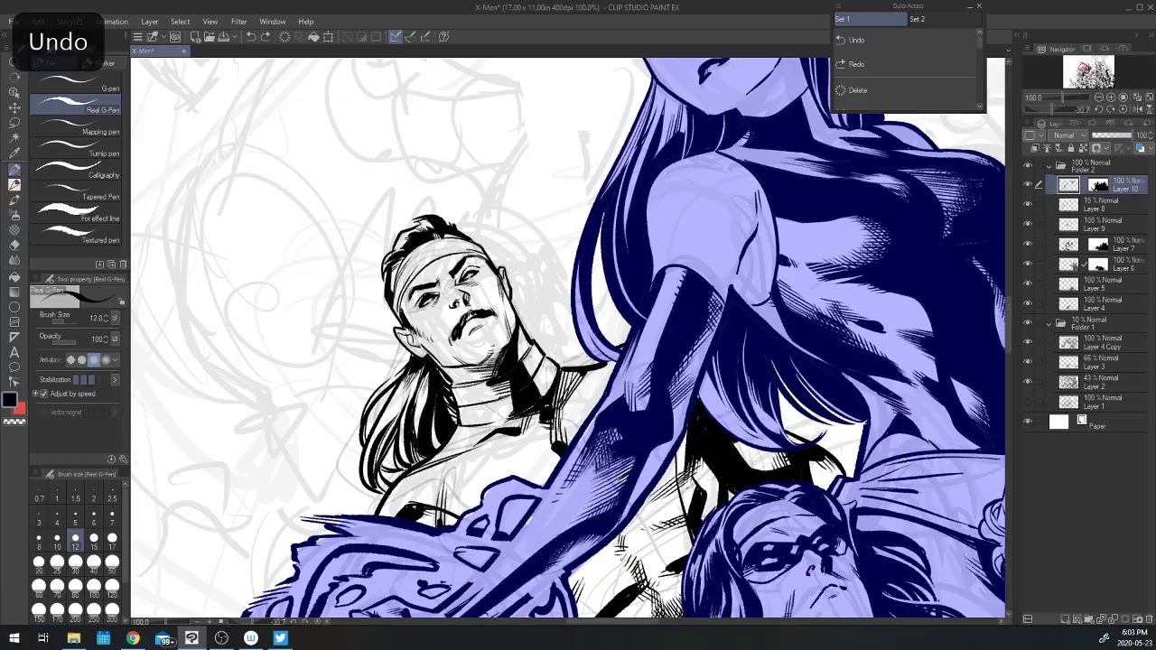Viewport: 1156px width, 650px height.
Task: Select brush size preset 25
Action: (x=57, y=563)
